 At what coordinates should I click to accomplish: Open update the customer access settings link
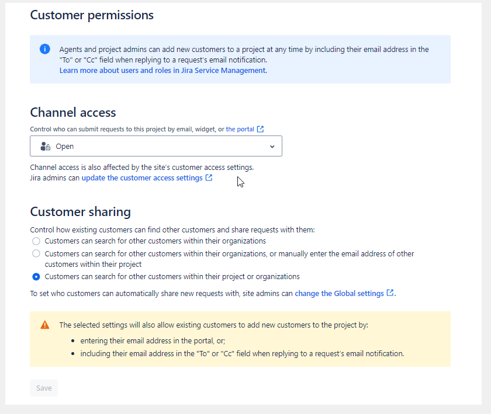coord(142,178)
